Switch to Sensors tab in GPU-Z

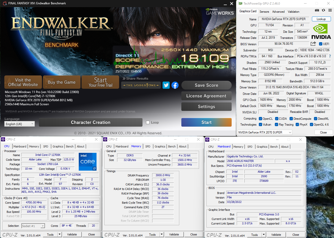(264, 12)
